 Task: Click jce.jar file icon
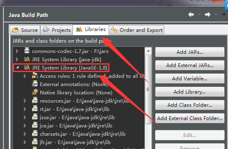[x=35, y=125]
